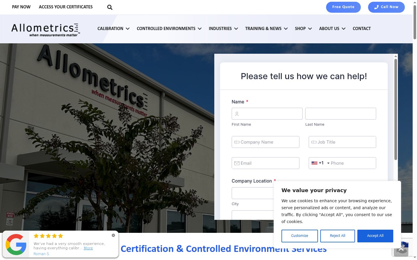Open Access Your Certificates link
Image resolution: width=417 pixels, height=260 pixels.
tap(66, 7)
